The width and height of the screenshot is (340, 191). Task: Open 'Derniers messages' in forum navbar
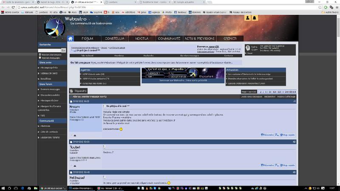pos(190,56)
